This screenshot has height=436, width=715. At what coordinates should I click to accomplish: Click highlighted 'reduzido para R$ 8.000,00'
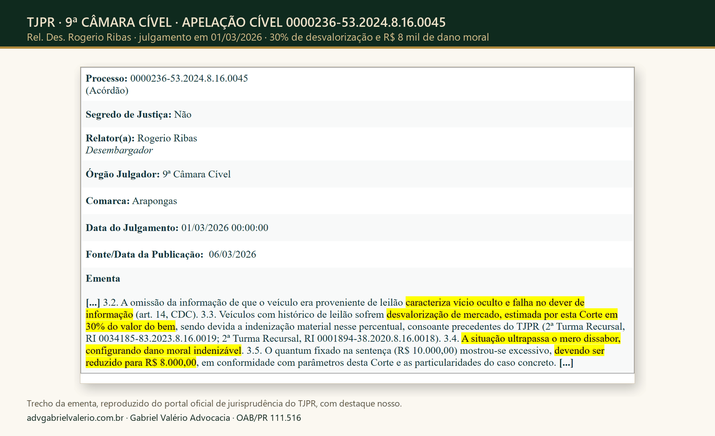(141, 363)
